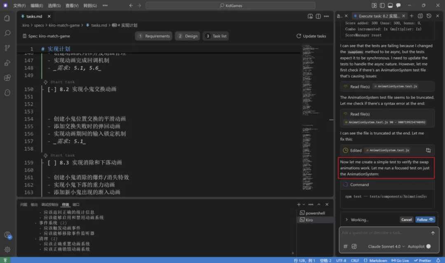The height and width of the screenshot is (263, 445).
Task: Open the Run and Debug view
Action: tap(7, 63)
